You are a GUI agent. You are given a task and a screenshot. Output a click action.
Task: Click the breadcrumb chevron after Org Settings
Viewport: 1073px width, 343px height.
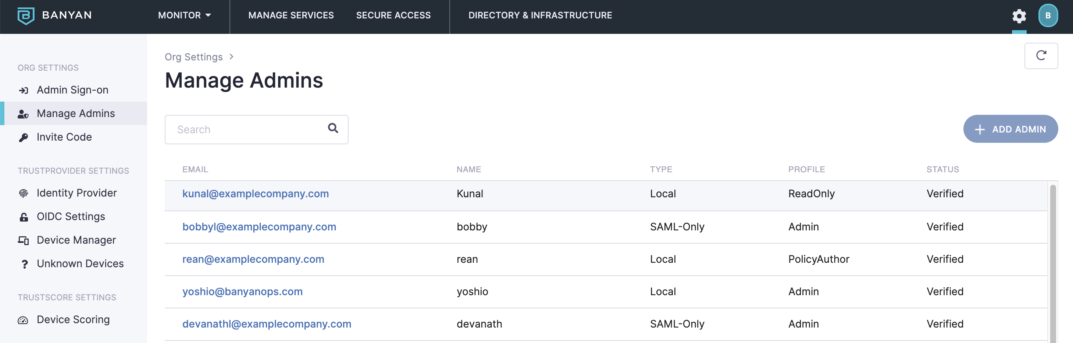click(232, 57)
